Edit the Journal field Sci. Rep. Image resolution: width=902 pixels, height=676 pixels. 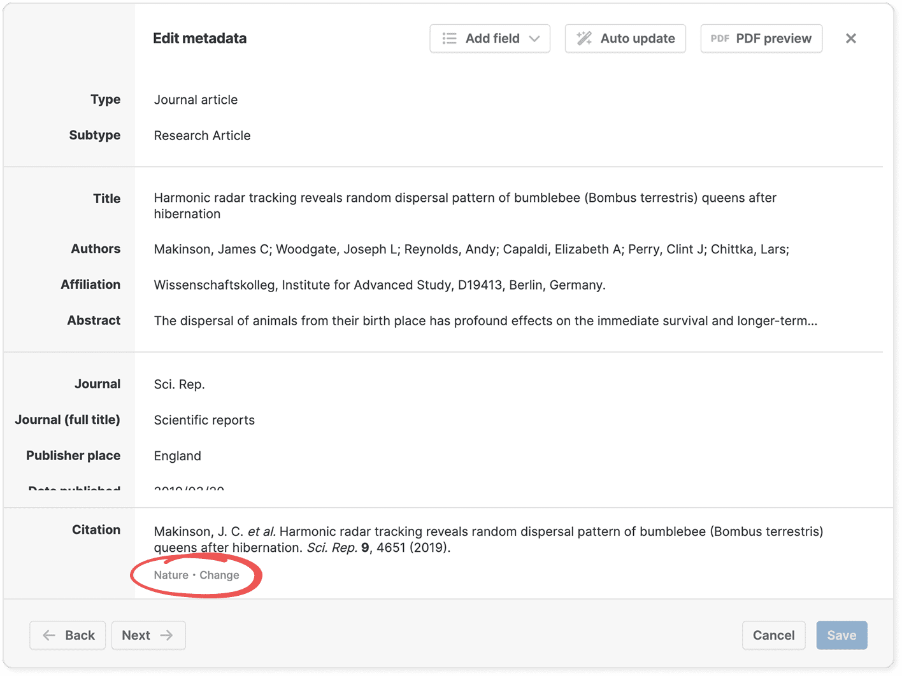(x=179, y=384)
